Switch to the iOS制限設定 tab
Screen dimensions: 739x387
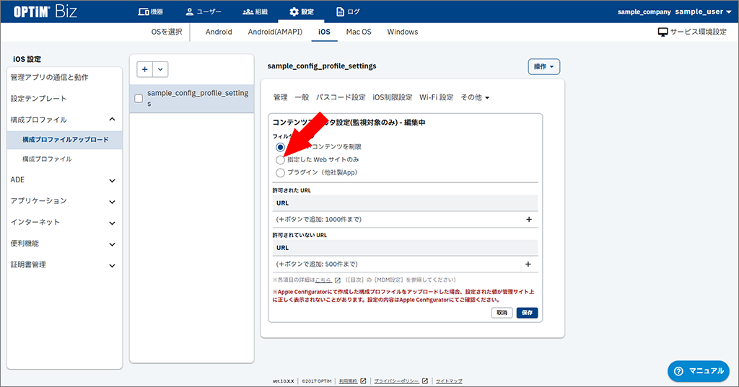(393, 97)
